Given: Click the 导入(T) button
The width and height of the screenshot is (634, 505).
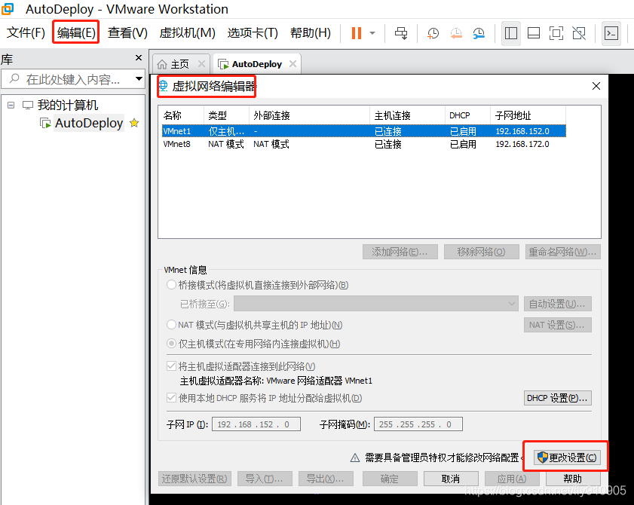Looking at the screenshot, I should 265,479.
